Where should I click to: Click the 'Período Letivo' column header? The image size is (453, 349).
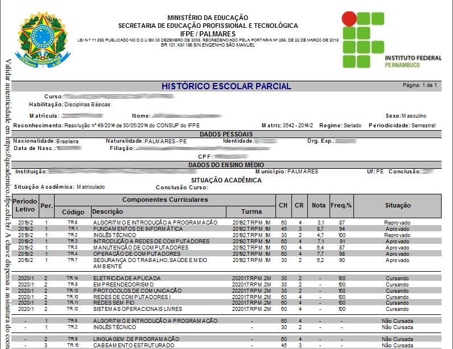[x=24, y=205]
